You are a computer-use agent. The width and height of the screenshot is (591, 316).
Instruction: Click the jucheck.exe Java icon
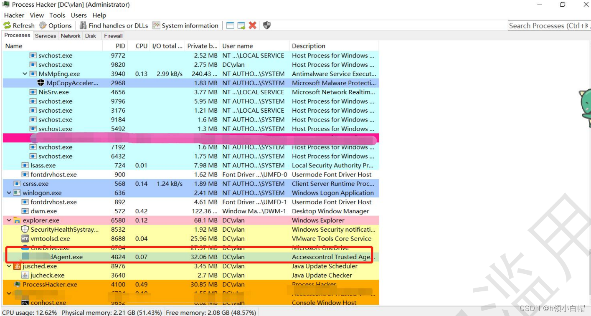25,275
